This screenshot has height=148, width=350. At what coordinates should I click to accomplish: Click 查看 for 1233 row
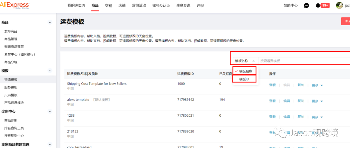pyautogui.click(x=272, y=117)
